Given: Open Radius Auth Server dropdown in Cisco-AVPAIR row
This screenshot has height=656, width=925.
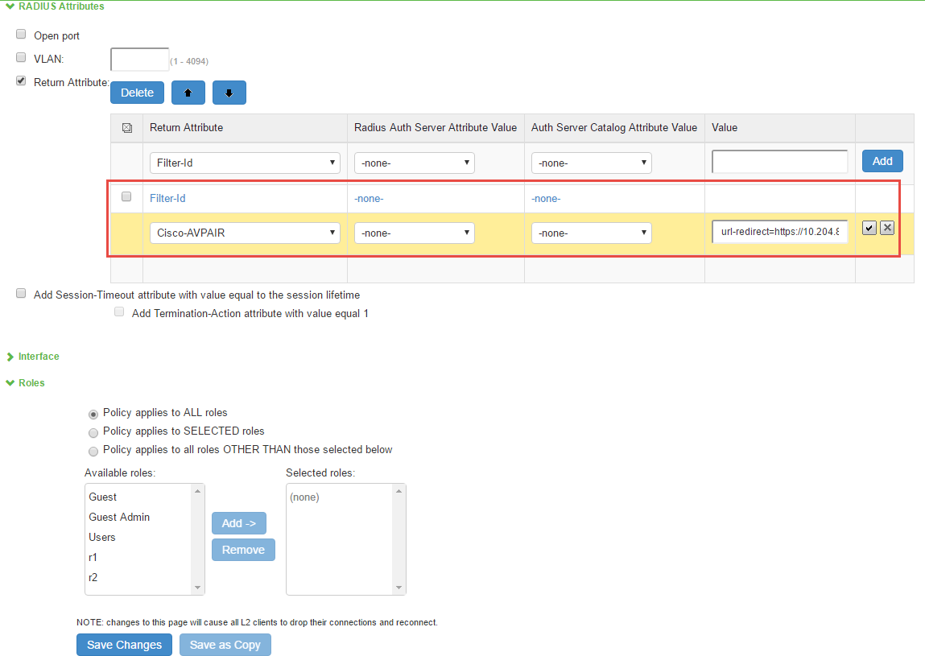Looking at the screenshot, I should 414,233.
